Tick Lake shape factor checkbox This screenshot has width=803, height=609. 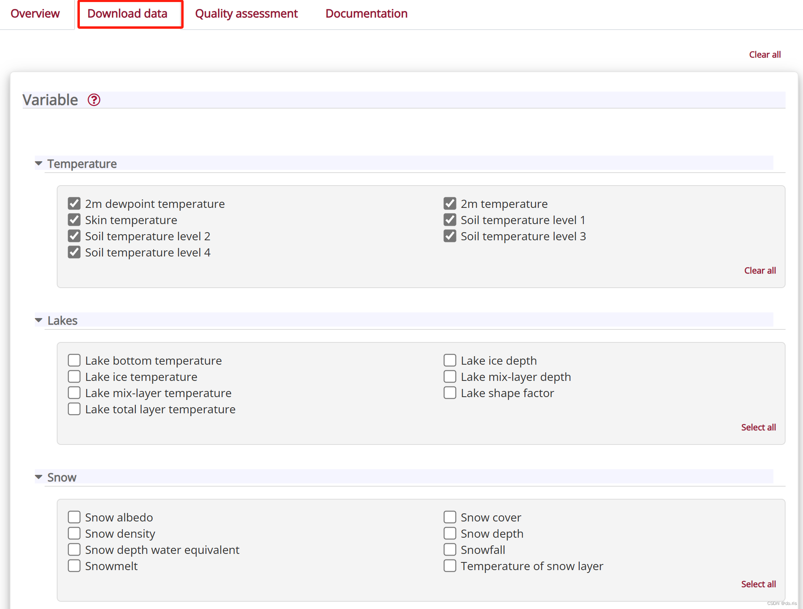[450, 393]
